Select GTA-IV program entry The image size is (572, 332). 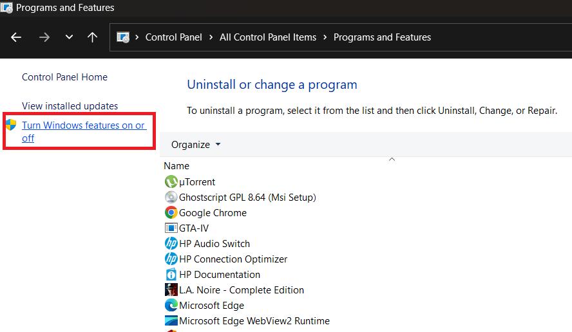click(x=194, y=228)
